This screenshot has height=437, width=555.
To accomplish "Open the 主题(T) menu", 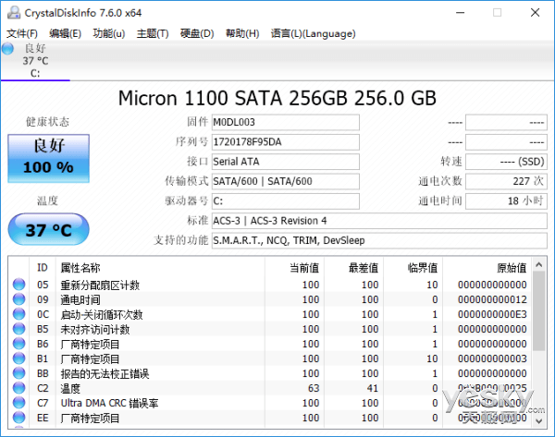I will pyautogui.click(x=153, y=33).
